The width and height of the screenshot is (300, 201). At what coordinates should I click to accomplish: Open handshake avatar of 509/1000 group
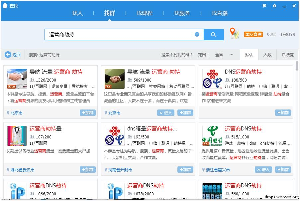point(114,79)
